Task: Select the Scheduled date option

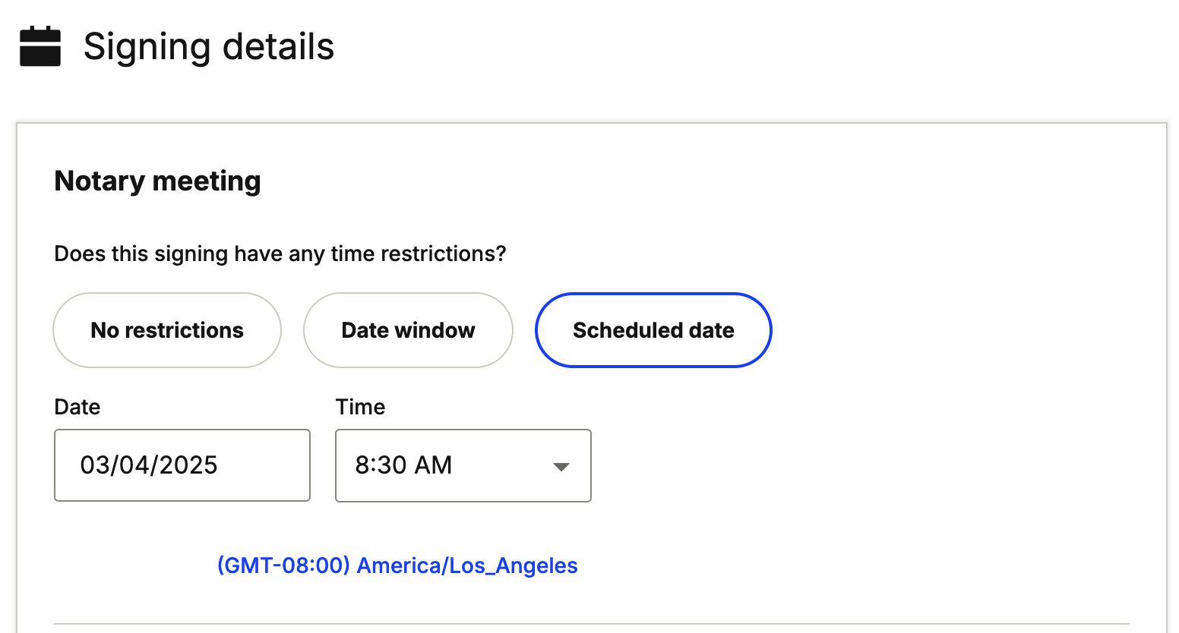Action: tap(653, 330)
